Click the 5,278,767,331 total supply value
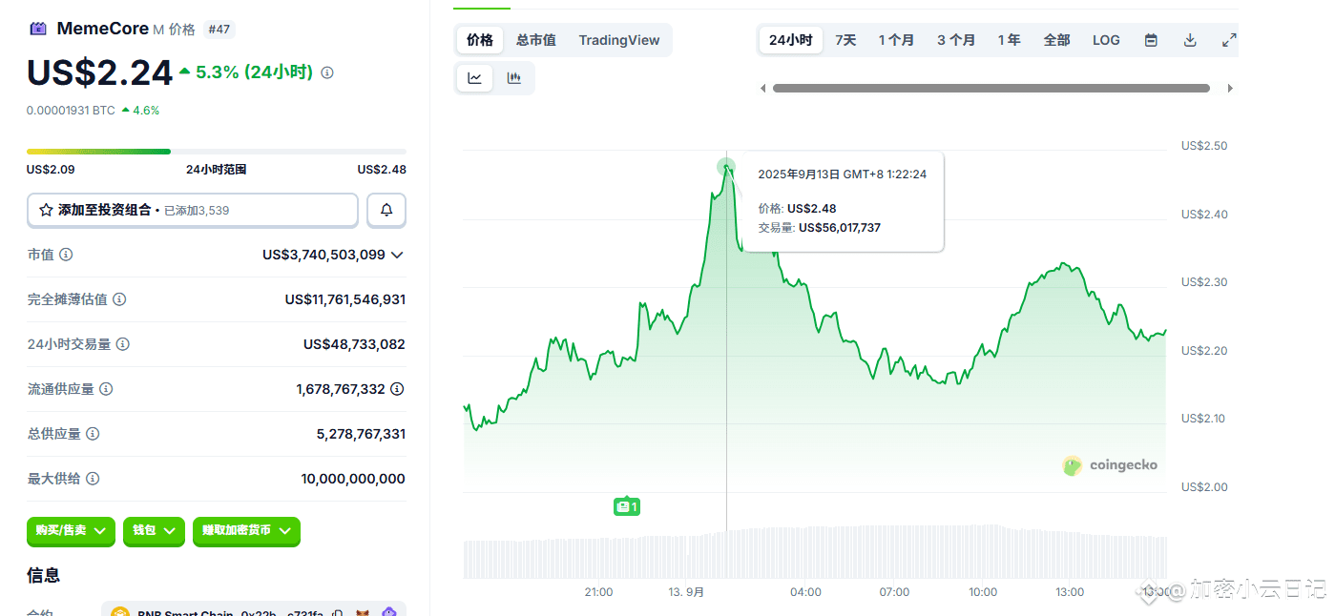This screenshot has height=616, width=1335. coord(361,434)
